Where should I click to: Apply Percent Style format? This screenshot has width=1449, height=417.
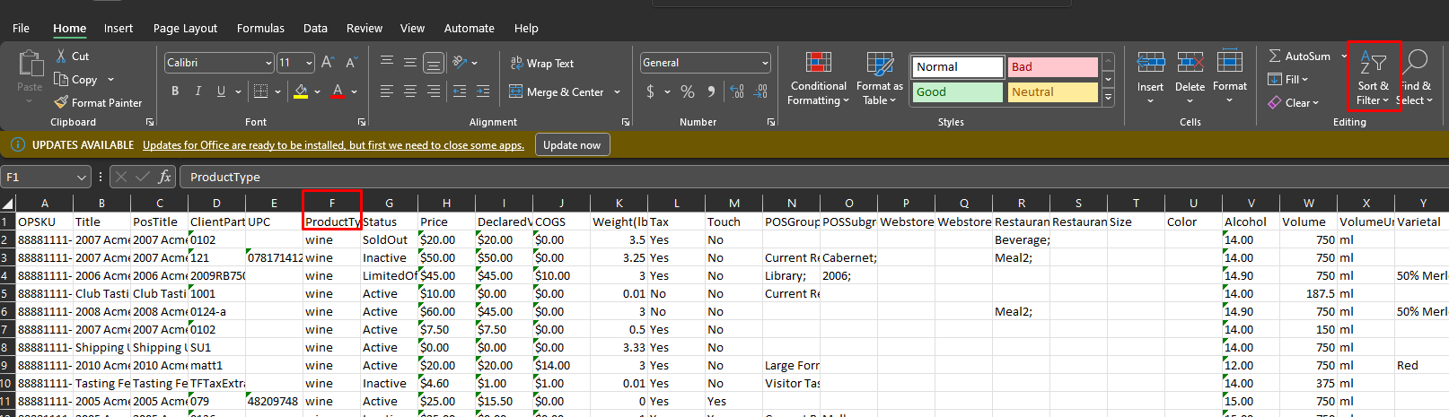point(688,91)
